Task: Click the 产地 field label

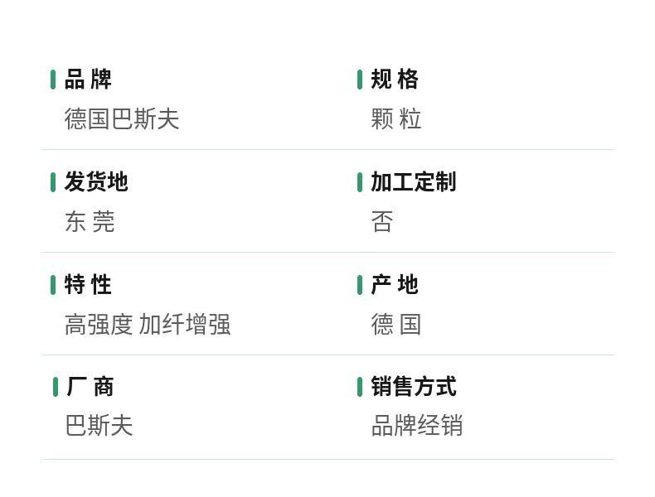Action: (395, 285)
